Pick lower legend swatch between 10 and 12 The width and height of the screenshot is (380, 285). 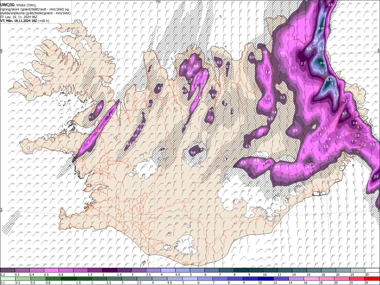click(x=265, y=278)
